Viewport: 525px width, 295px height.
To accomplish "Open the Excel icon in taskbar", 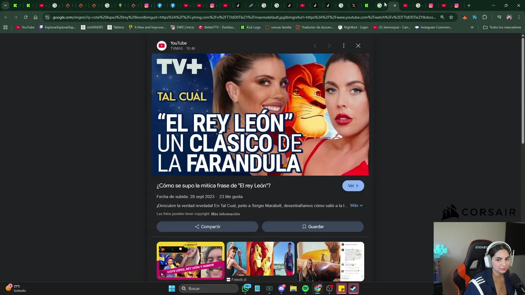I will 269,288.
